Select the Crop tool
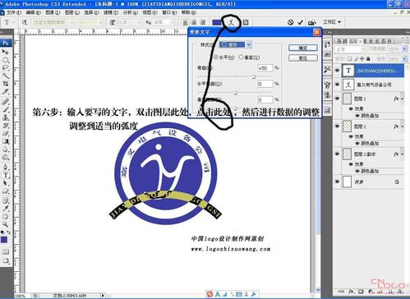The image size is (410, 299). (x=6, y=84)
